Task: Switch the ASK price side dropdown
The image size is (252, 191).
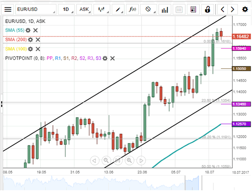Action: pos(84,10)
